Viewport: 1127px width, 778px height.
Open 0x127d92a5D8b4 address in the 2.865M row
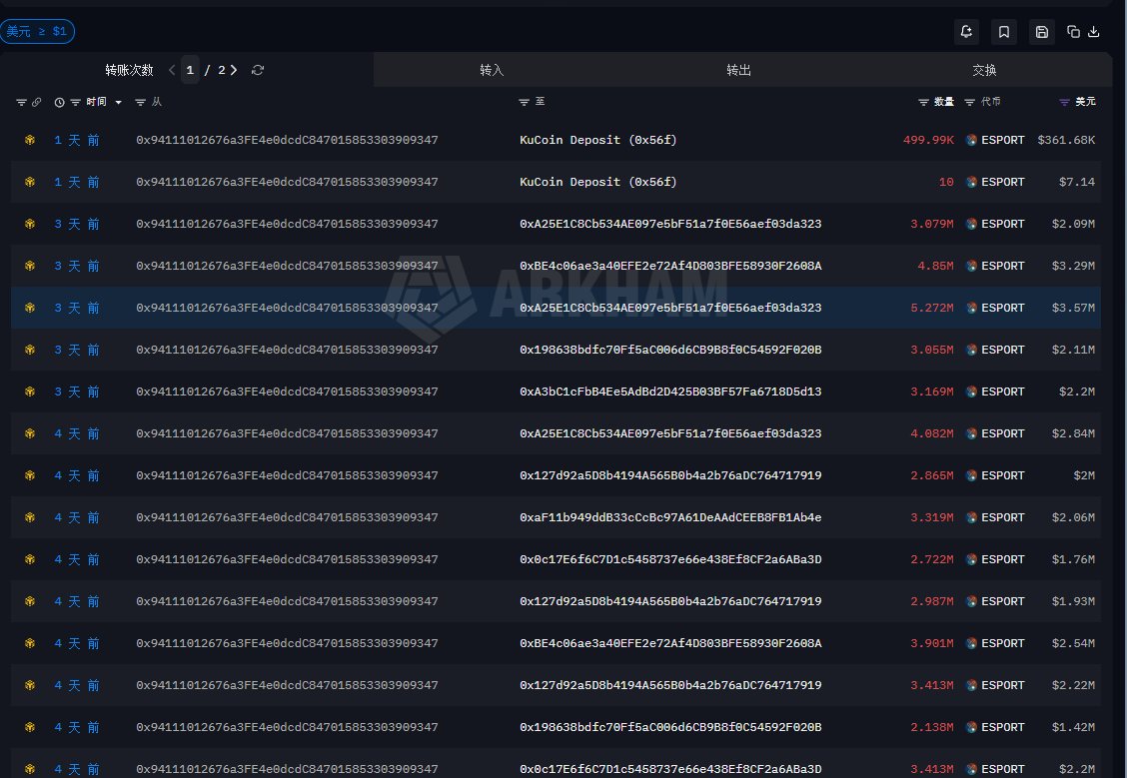[670, 475]
